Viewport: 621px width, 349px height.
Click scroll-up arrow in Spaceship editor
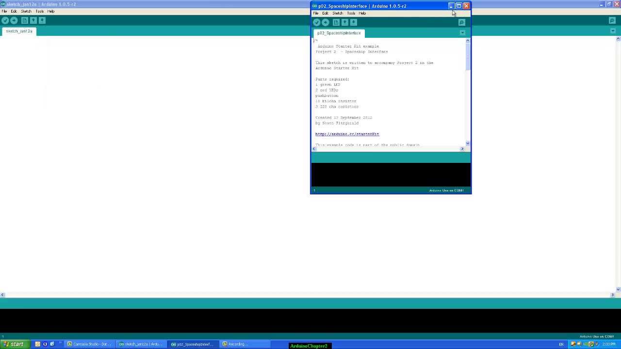pyautogui.click(x=468, y=41)
